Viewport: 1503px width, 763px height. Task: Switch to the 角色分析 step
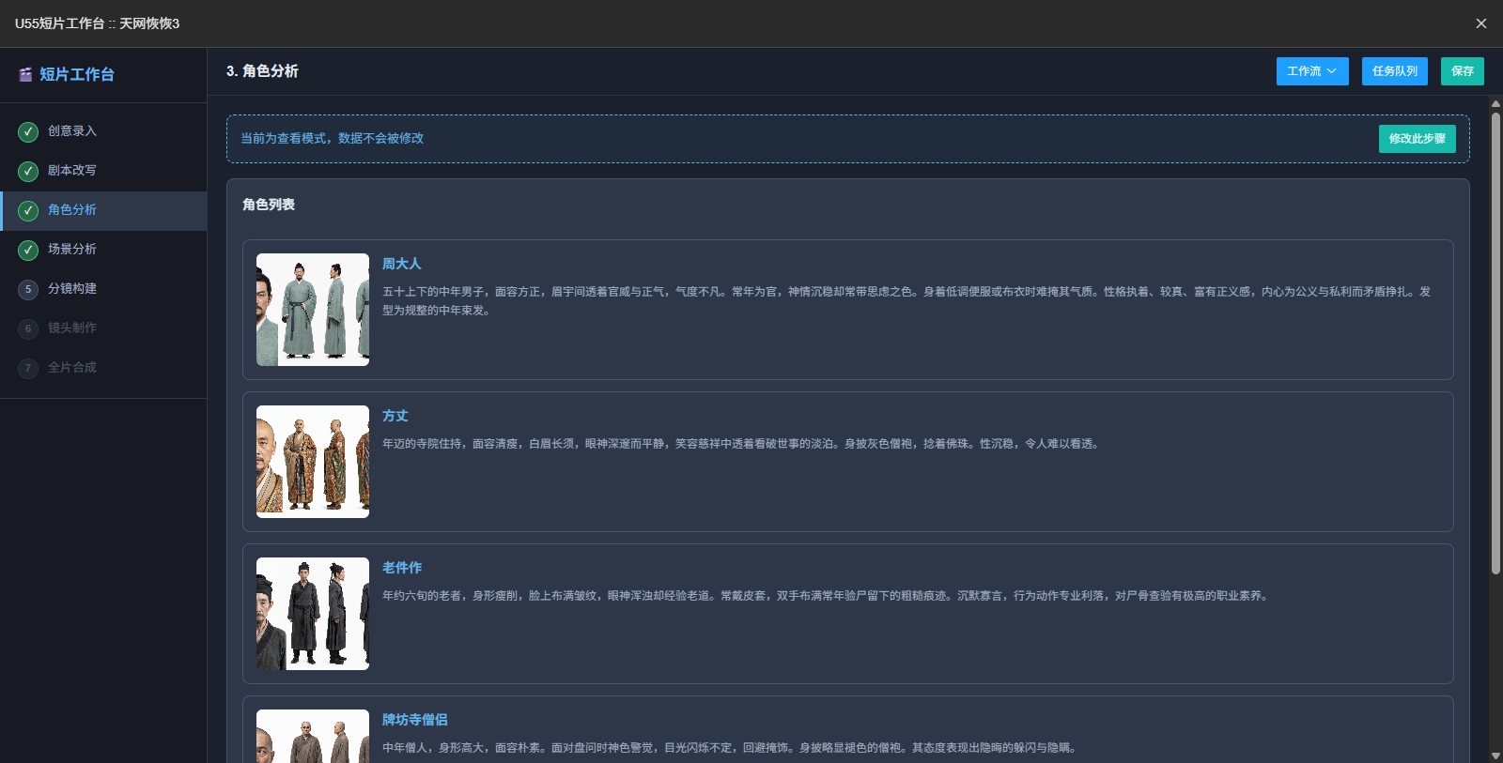(104, 210)
